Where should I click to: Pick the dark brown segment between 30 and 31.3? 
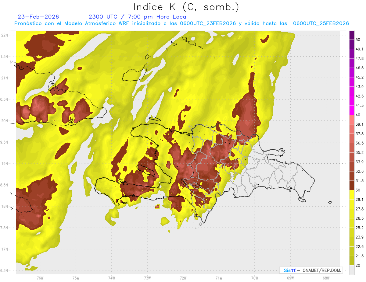coord(352,185)
